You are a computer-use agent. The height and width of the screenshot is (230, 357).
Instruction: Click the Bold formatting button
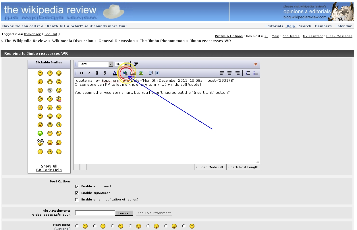click(x=82, y=73)
